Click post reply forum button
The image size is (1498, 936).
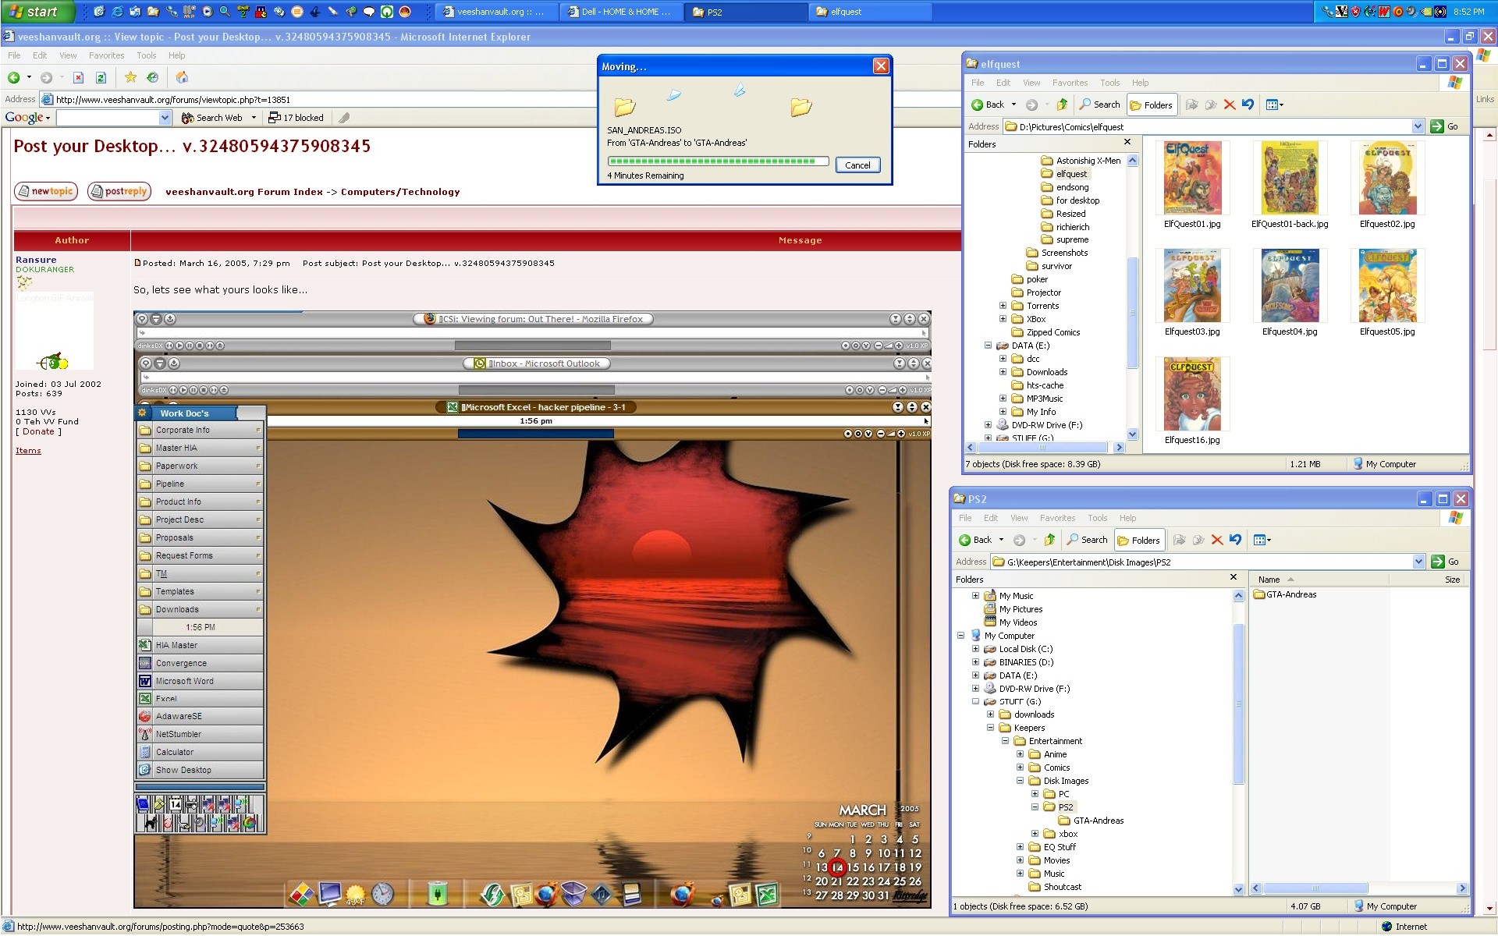point(119,191)
